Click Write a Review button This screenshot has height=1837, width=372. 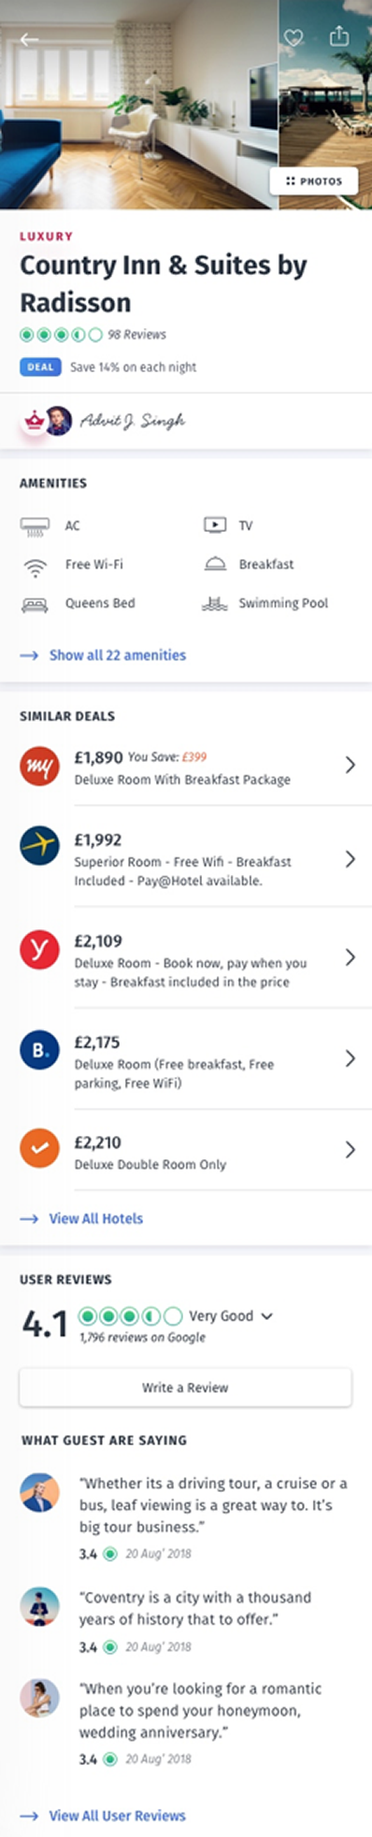pyautogui.click(x=185, y=1387)
